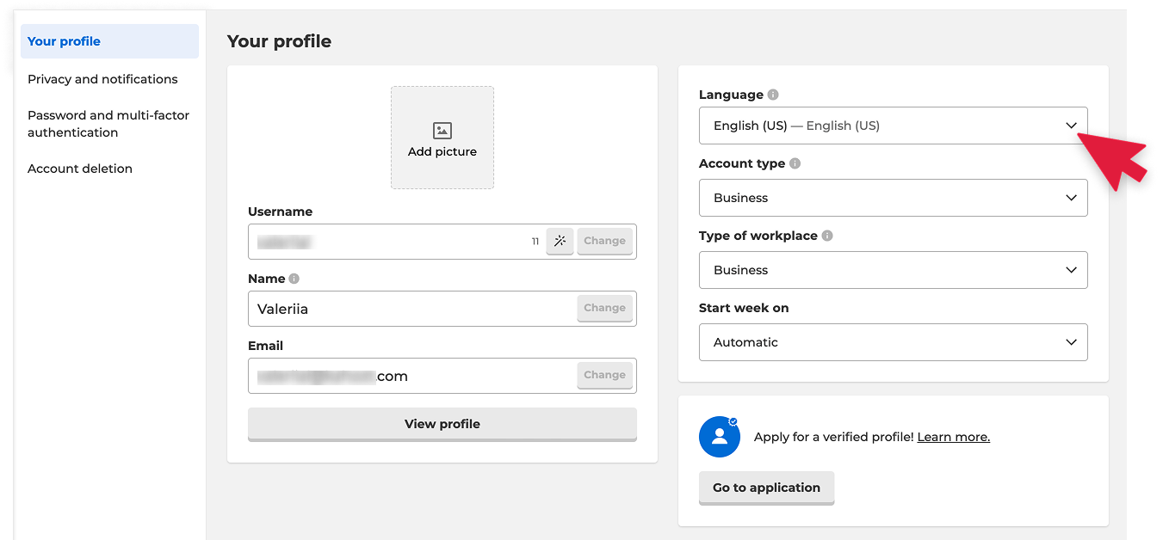This screenshot has height=540, width=1169.
Task: Click the image icon in Add picture
Action: [x=442, y=131]
